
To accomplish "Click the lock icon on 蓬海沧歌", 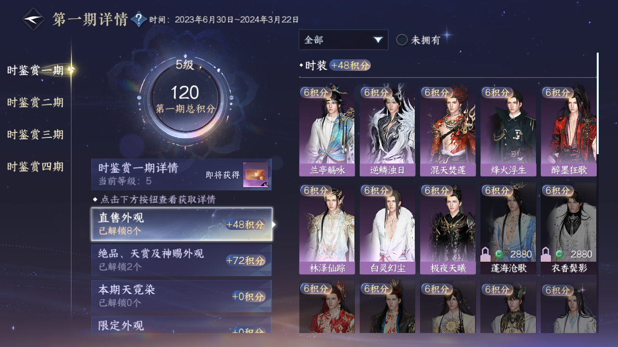I will (x=486, y=254).
